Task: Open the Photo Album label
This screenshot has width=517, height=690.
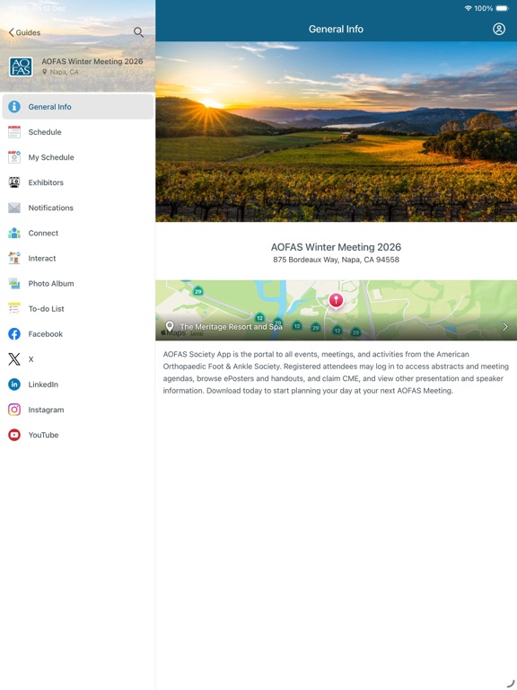Action: tap(51, 283)
